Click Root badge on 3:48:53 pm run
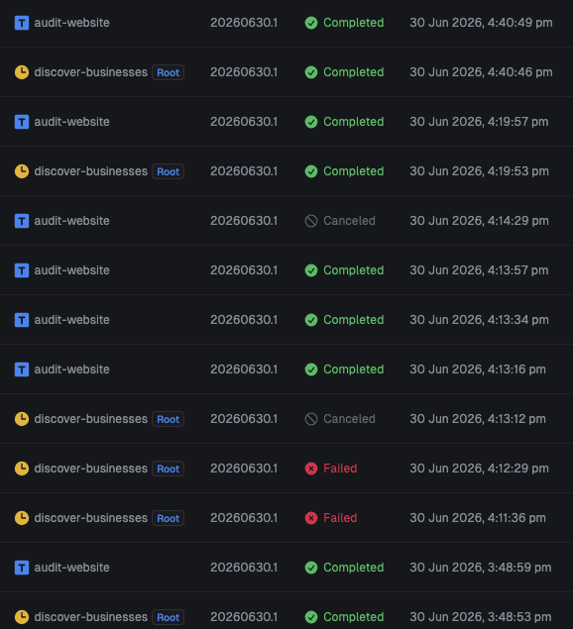 (x=168, y=617)
